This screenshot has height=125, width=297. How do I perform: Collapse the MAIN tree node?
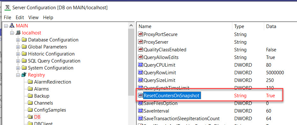[x=6, y=26]
